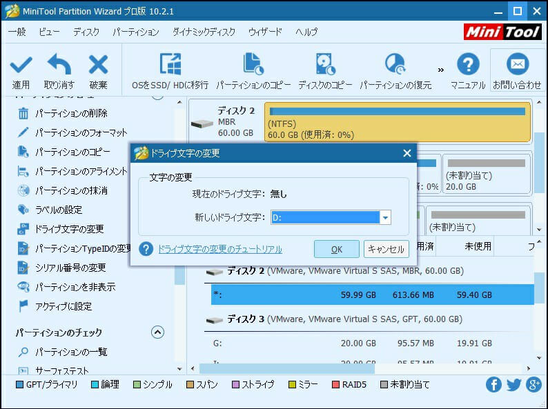Open ドライブ文字の変更のチュートリアル link
The width and height of the screenshot is (548, 409).
tap(220, 249)
